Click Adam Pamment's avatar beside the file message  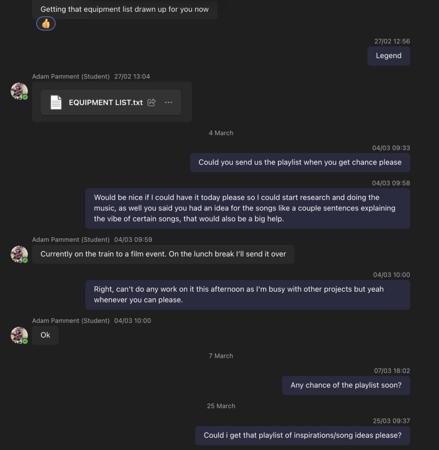click(19, 91)
